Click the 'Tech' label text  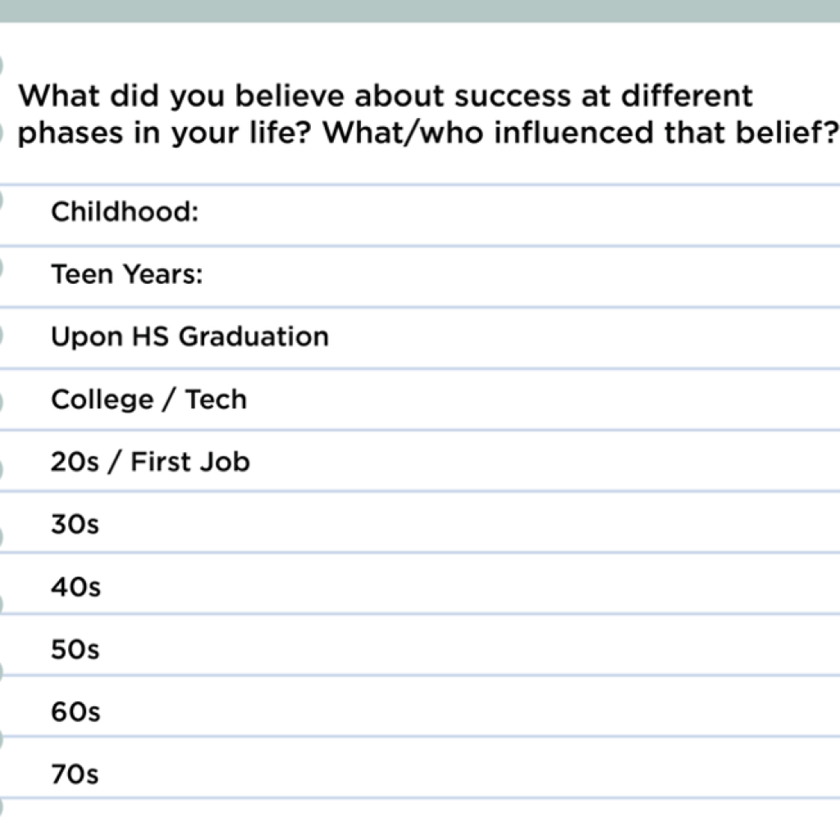[216, 399]
